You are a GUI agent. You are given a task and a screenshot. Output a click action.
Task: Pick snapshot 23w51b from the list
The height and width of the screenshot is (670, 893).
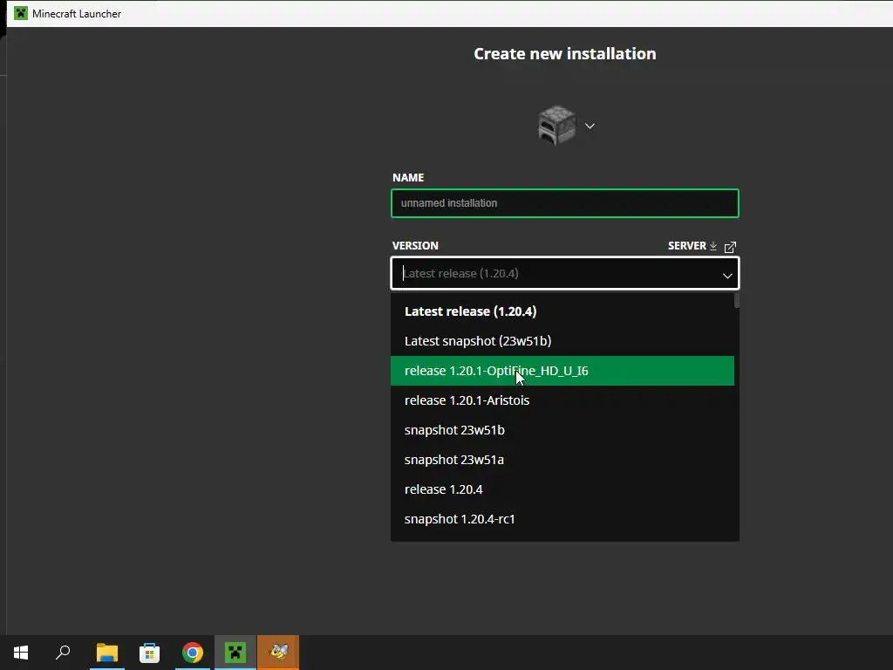coord(562,430)
